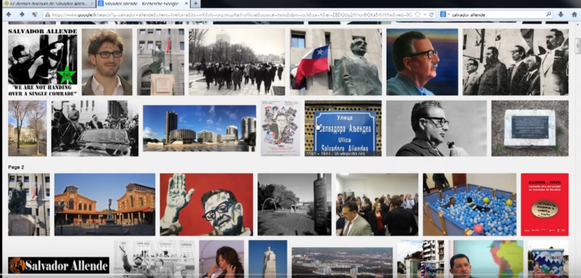The image size is (581, 278).
Task: Click the 'salvador allende' search box text
Action: (x=468, y=15)
